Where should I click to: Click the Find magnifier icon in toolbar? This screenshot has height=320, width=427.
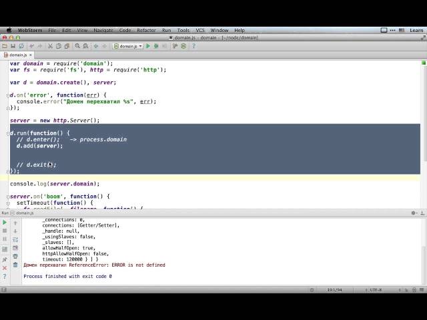pyautogui.click(x=77, y=46)
